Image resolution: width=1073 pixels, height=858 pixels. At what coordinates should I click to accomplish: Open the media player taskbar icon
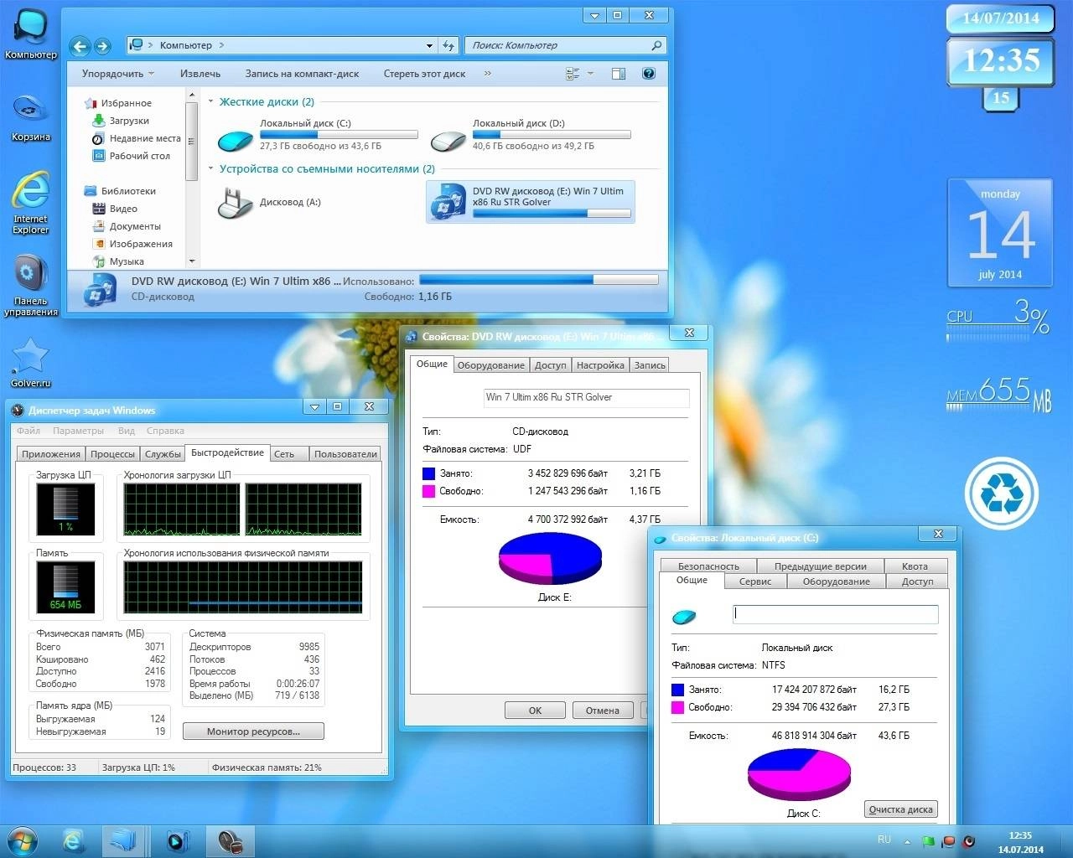177,840
